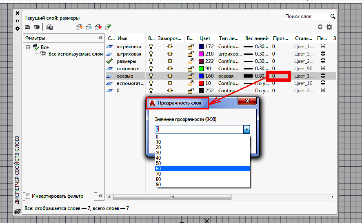
Task: Turn off the размеры layer light bulb
Action: tap(151, 61)
